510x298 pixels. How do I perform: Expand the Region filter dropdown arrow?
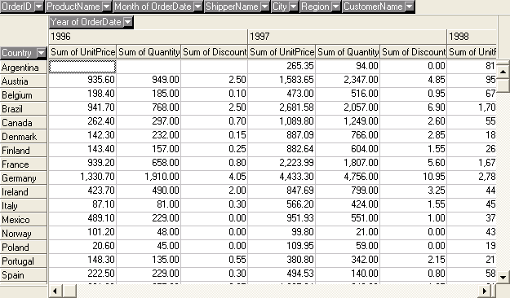(335, 7)
